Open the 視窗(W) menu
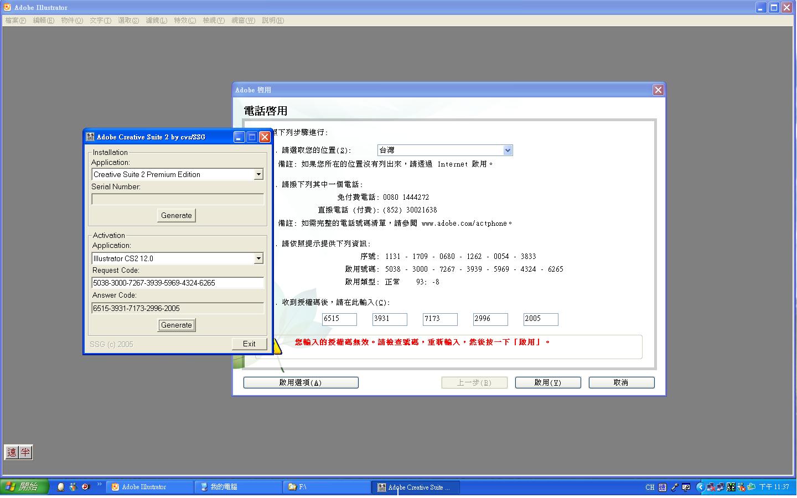Image resolution: width=797 pixels, height=498 pixels. (x=244, y=20)
